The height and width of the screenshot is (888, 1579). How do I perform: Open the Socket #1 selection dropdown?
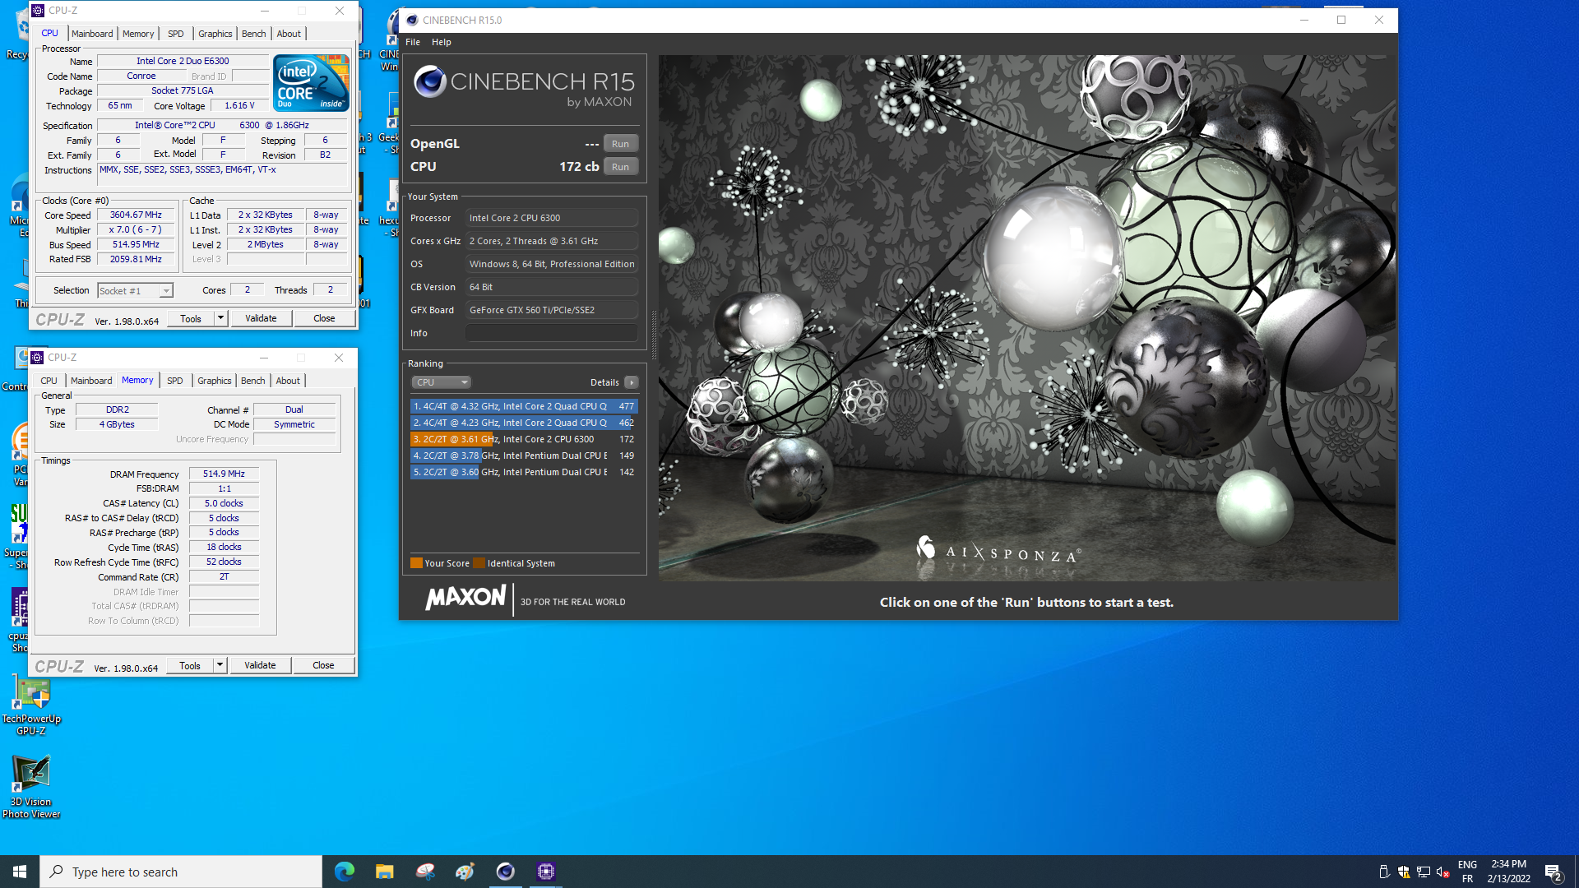tap(136, 291)
